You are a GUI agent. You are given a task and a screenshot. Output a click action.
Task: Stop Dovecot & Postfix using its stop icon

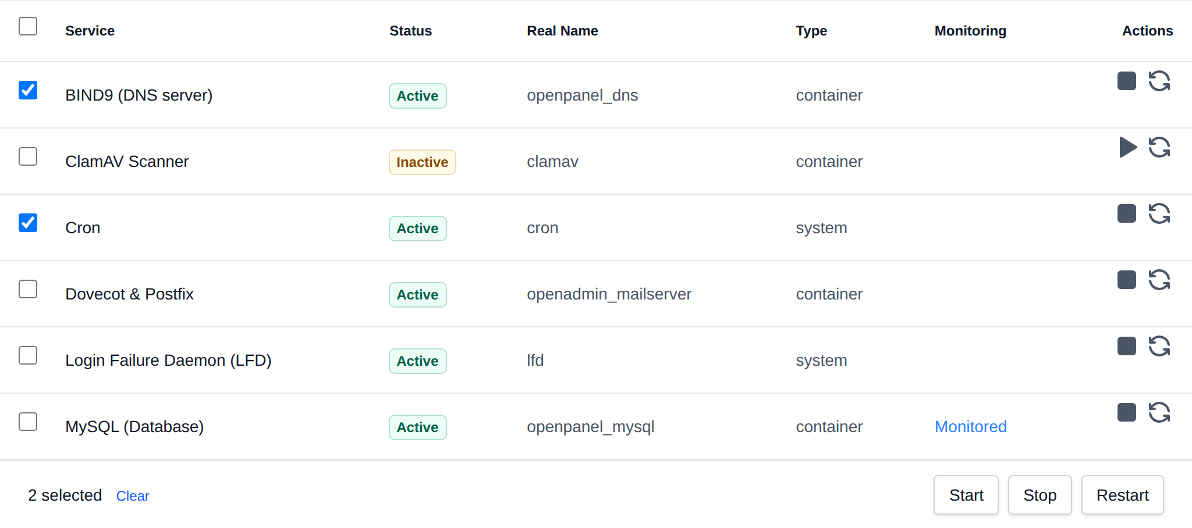[1127, 280]
